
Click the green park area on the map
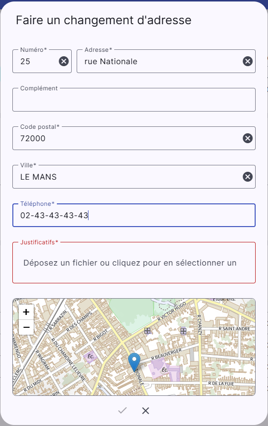point(132,315)
